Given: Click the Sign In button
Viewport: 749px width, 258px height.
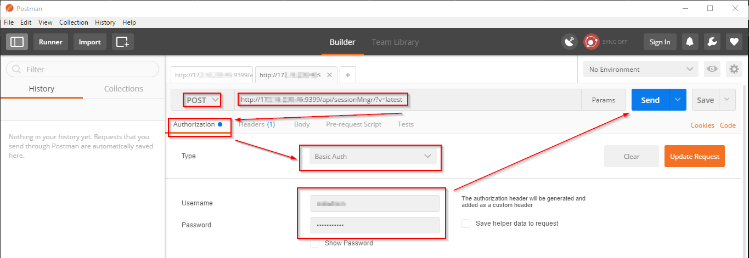Looking at the screenshot, I should 660,42.
